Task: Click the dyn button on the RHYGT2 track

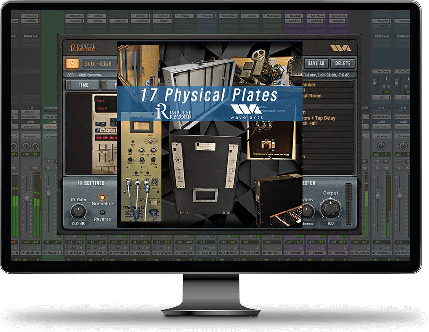Action: tap(74, 248)
